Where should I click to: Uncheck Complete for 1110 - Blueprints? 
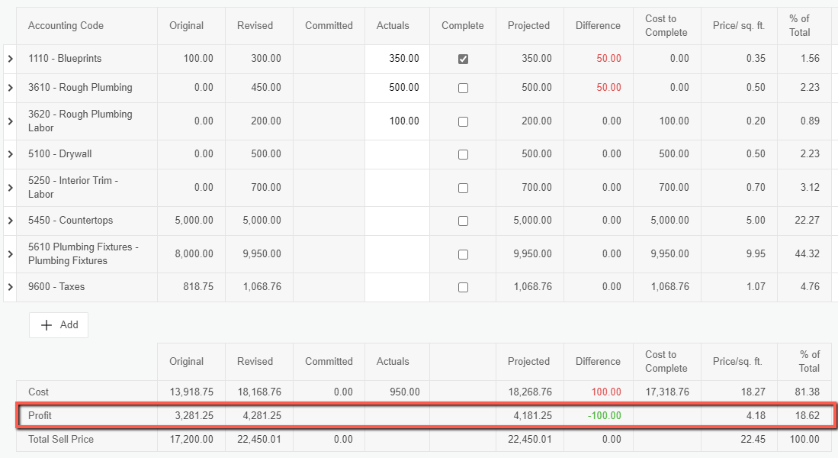[x=463, y=59]
